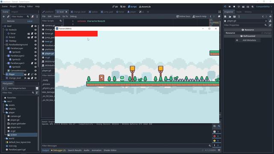This screenshot has height=154, width=274.
Task: Toggle FileSystem split view mode icon
Action: tap(37, 88)
